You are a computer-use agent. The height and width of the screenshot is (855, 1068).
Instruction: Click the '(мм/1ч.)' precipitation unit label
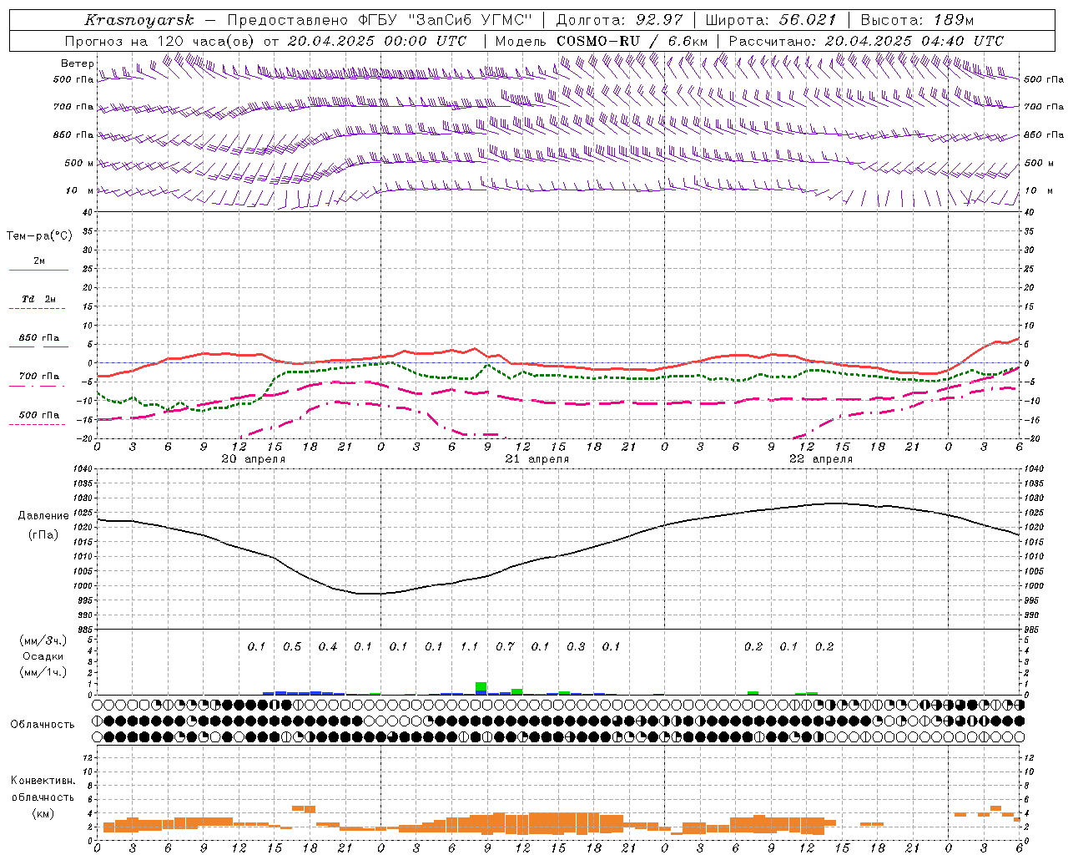[43, 672]
